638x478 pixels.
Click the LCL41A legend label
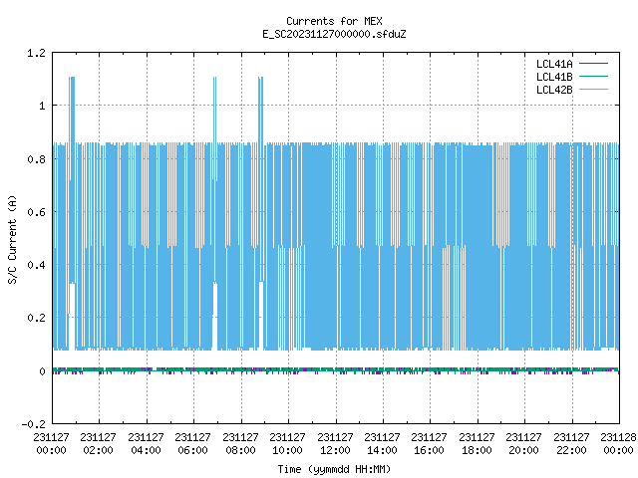[554, 64]
